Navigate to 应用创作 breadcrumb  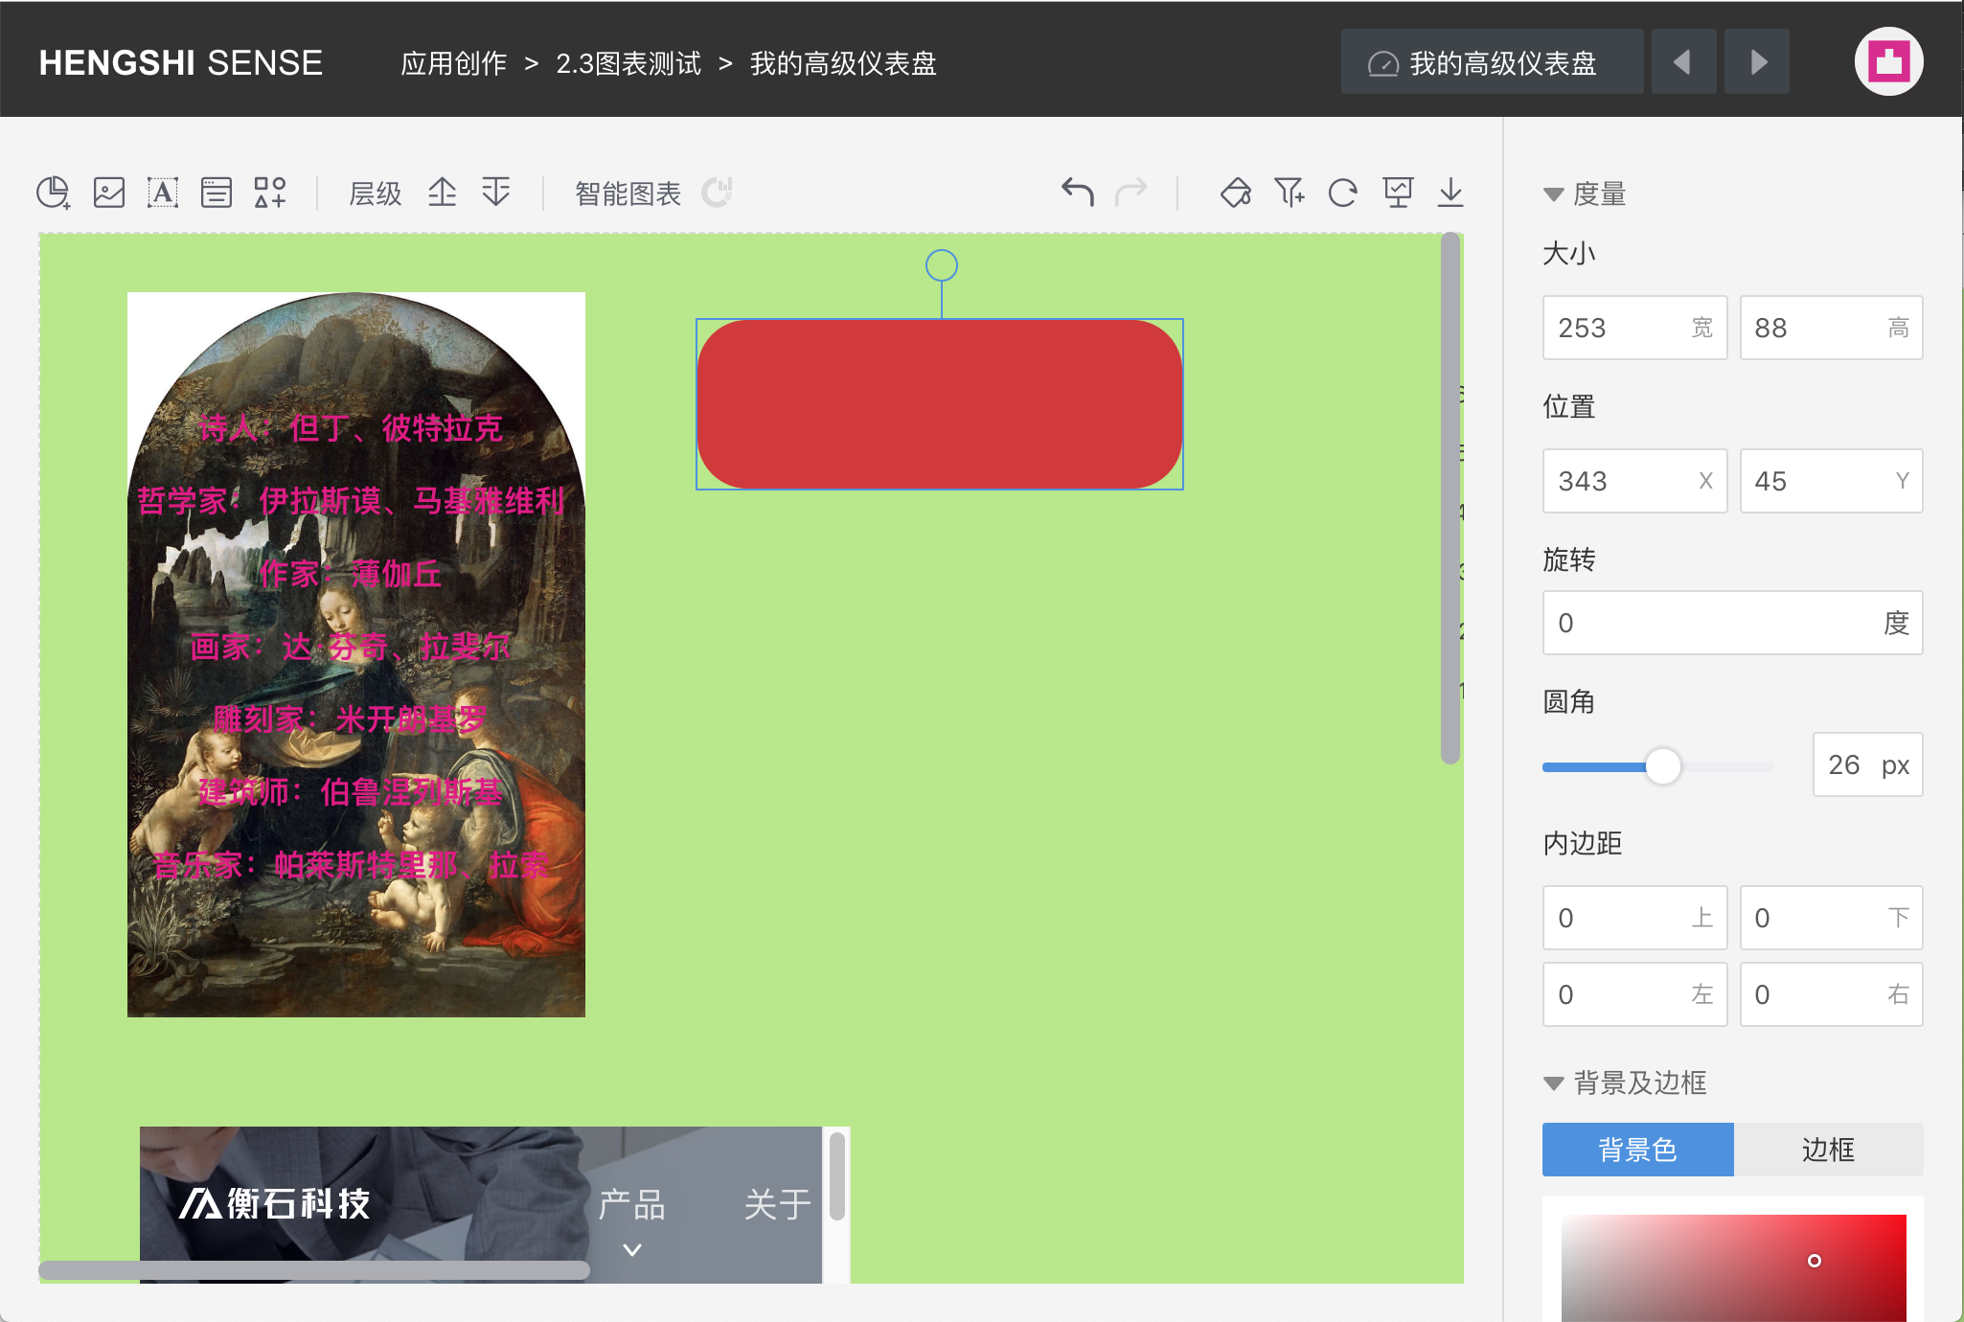(x=454, y=63)
